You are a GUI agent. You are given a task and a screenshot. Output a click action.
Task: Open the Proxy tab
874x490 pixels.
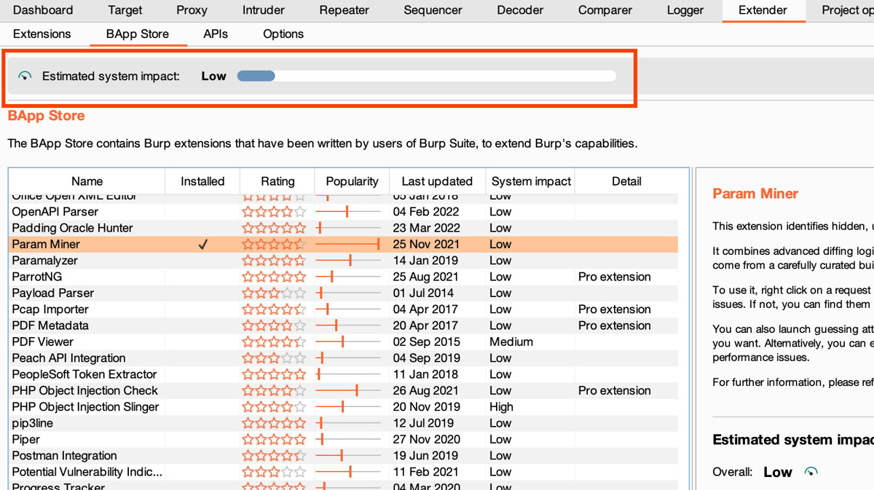pyautogui.click(x=192, y=10)
